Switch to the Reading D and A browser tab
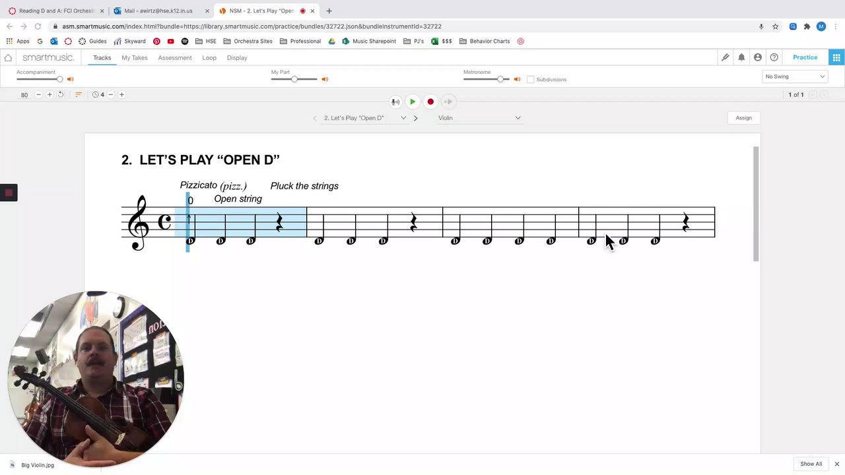Screen dimensions: 845x475 click(56, 11)
